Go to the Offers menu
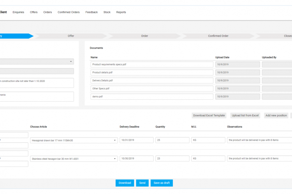 (34, 12)
